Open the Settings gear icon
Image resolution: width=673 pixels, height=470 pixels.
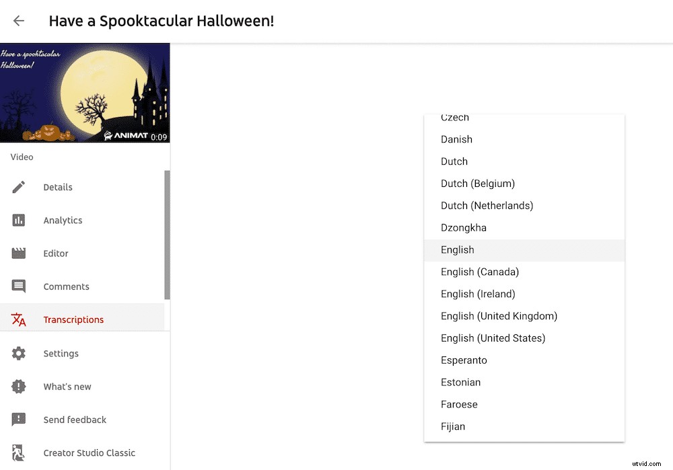[19, 353]
